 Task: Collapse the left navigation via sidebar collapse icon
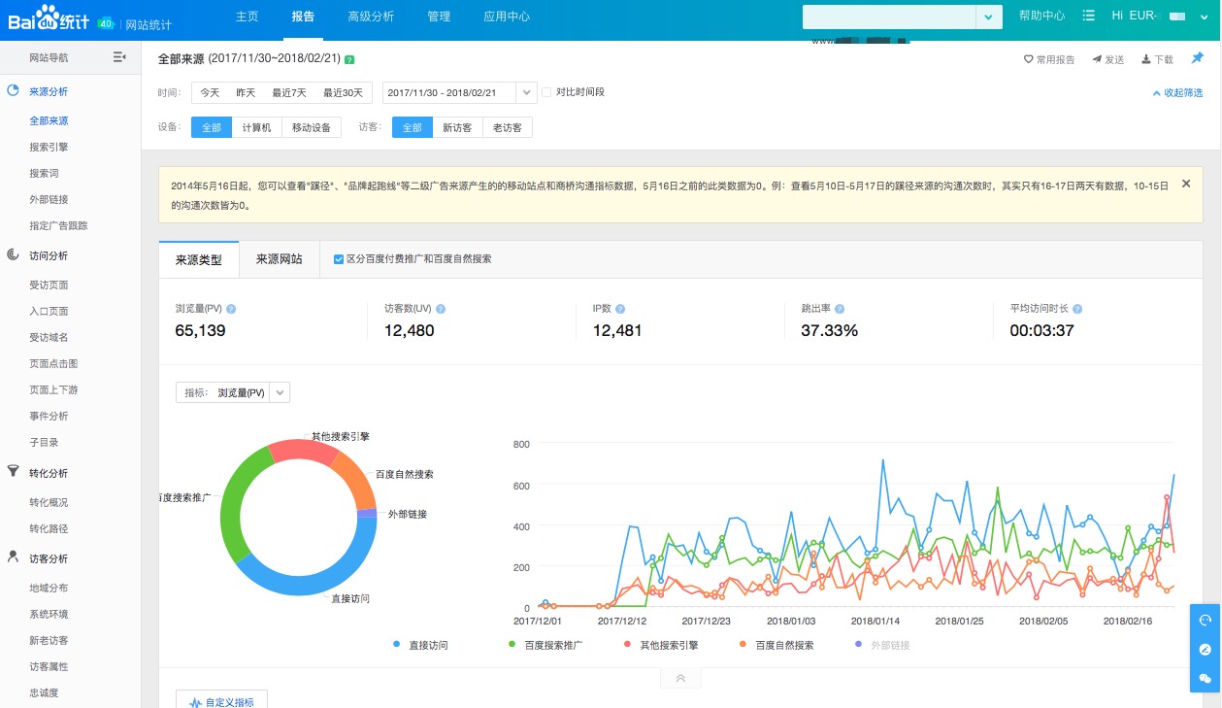[119, 56]
